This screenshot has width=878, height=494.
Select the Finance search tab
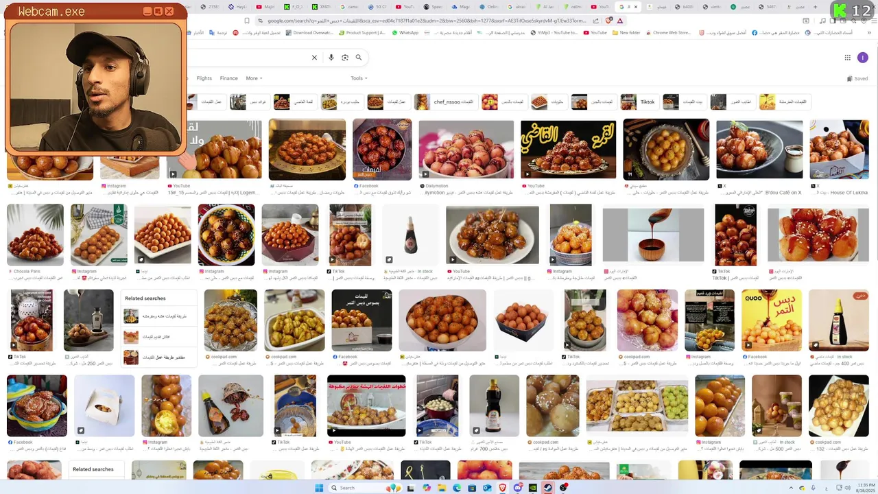[228, 78]
